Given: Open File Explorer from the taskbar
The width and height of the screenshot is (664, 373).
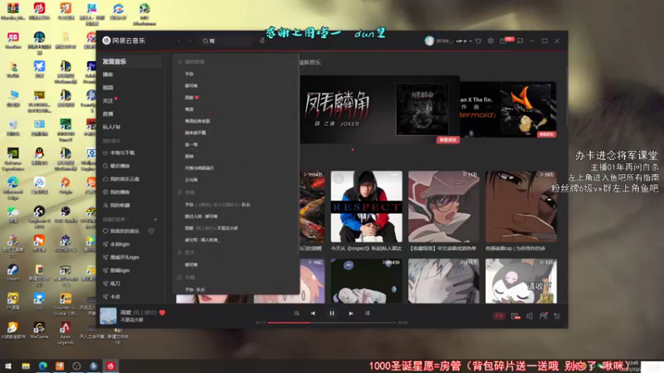Looking at the screenshot, I should (x=26, y=366).
